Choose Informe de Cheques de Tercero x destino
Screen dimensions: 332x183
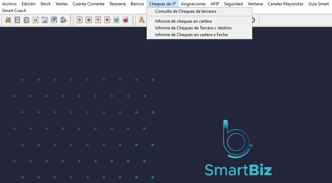pos(193,28)
